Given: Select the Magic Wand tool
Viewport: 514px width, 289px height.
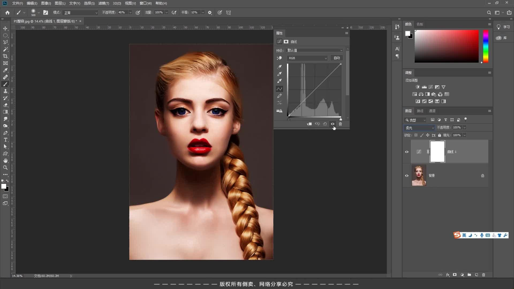Looking at the screenshot, I should (x=5, y=49).
